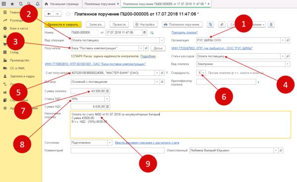Expand Очередность dropdown showing 5

(x=203, y=73)
